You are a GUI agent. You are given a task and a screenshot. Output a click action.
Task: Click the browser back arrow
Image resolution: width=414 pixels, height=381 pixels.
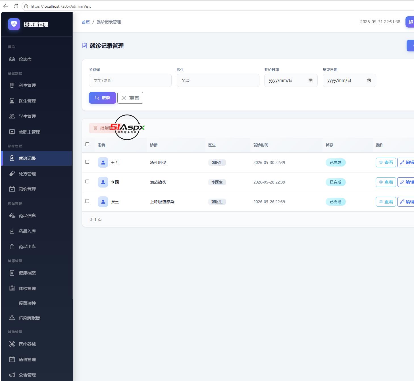click(x=6, y=6)
